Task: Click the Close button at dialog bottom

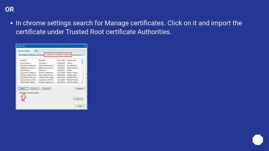Action: pyautogui.click(x=80, y=106)
